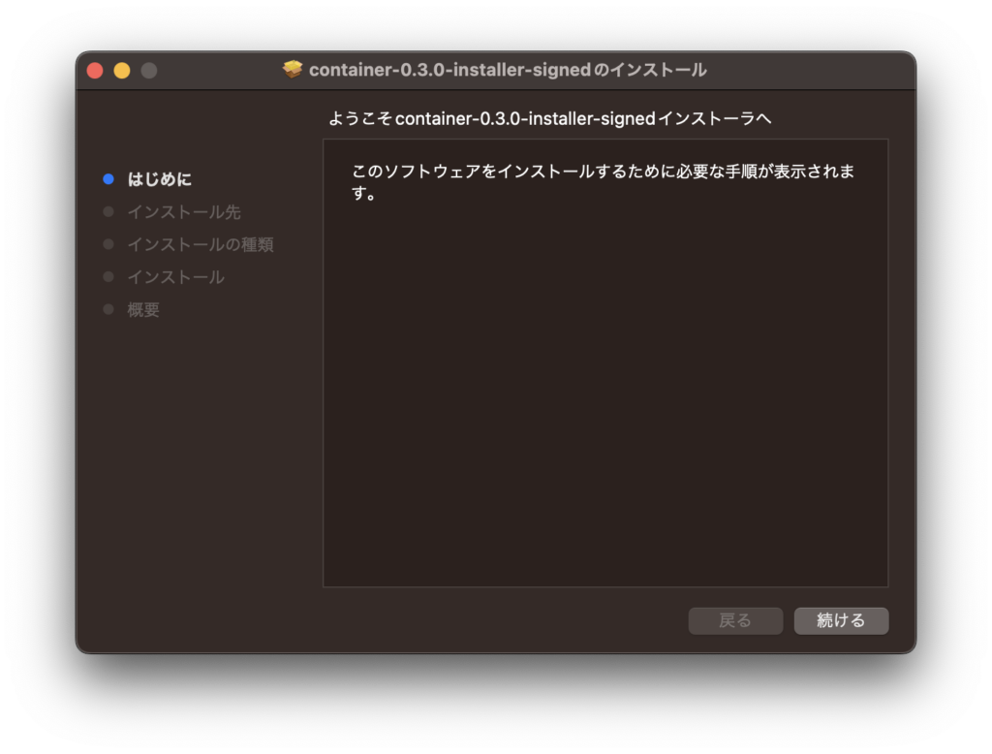Viewport: 992px width, 754px height.
Task: Click the disabled 戻る (Back) button
Action: pos(735,620)
